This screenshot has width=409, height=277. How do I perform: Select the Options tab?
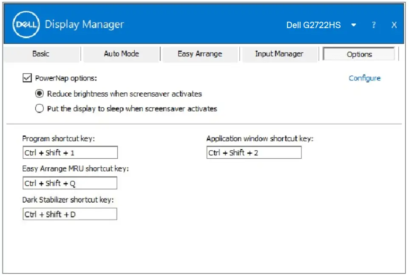[x=358, y=54]
